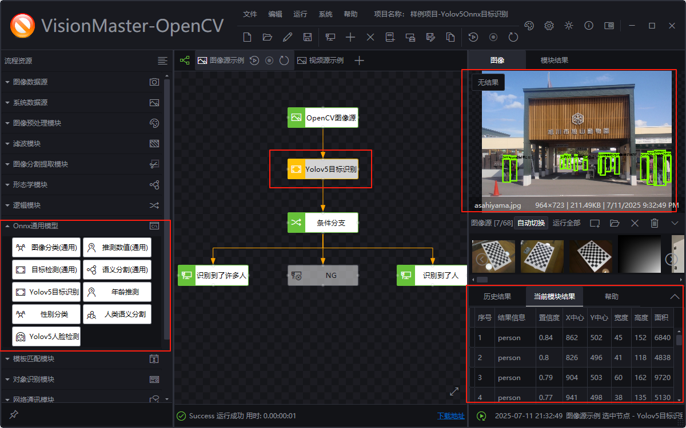Select the Yolov5目标识别 tool in Onnx模型 panel
This screenshot has height=428, width=686.
[46, 292]
